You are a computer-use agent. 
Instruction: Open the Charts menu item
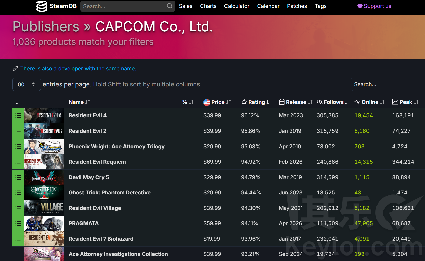[x=208, y=6]
